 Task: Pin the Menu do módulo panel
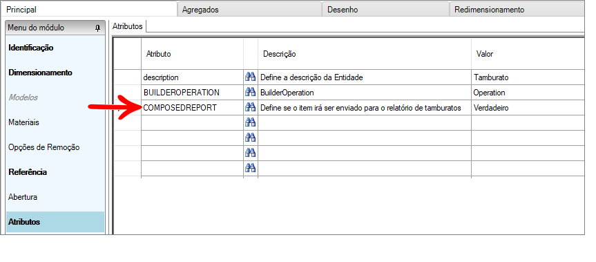point(97,28)
